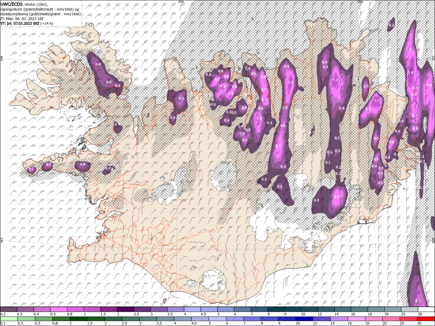
Task: Select the darkest purple 2 snow scale swatch
Action: pyautogui.click(x=125, y=309)
